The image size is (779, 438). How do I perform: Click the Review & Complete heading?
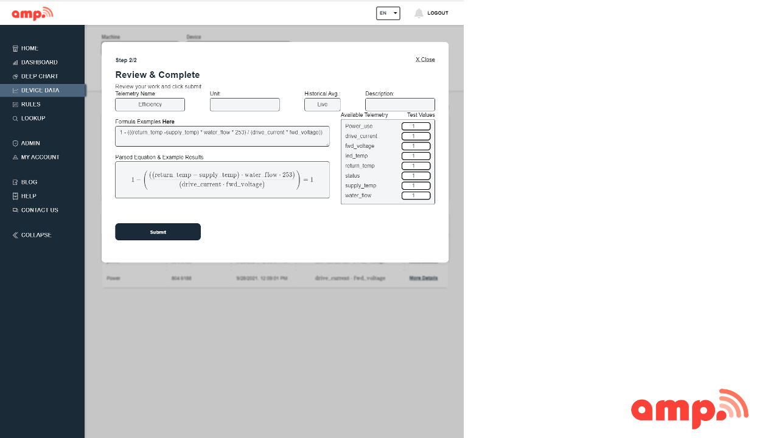tap(158, 75)
